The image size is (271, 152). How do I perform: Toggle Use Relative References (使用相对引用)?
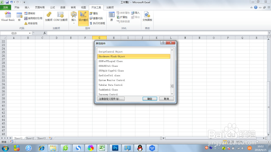[33, 18]
